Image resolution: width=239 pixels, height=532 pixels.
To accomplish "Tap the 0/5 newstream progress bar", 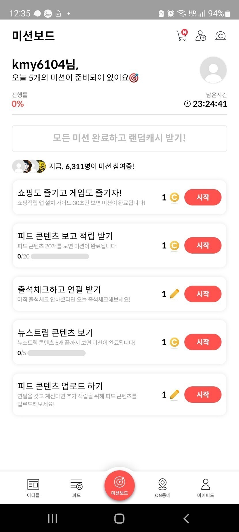I will pyautogui.click(x=56, y=353).
